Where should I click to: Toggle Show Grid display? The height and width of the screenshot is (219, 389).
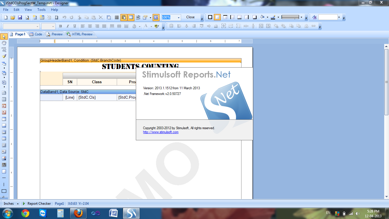117,17
